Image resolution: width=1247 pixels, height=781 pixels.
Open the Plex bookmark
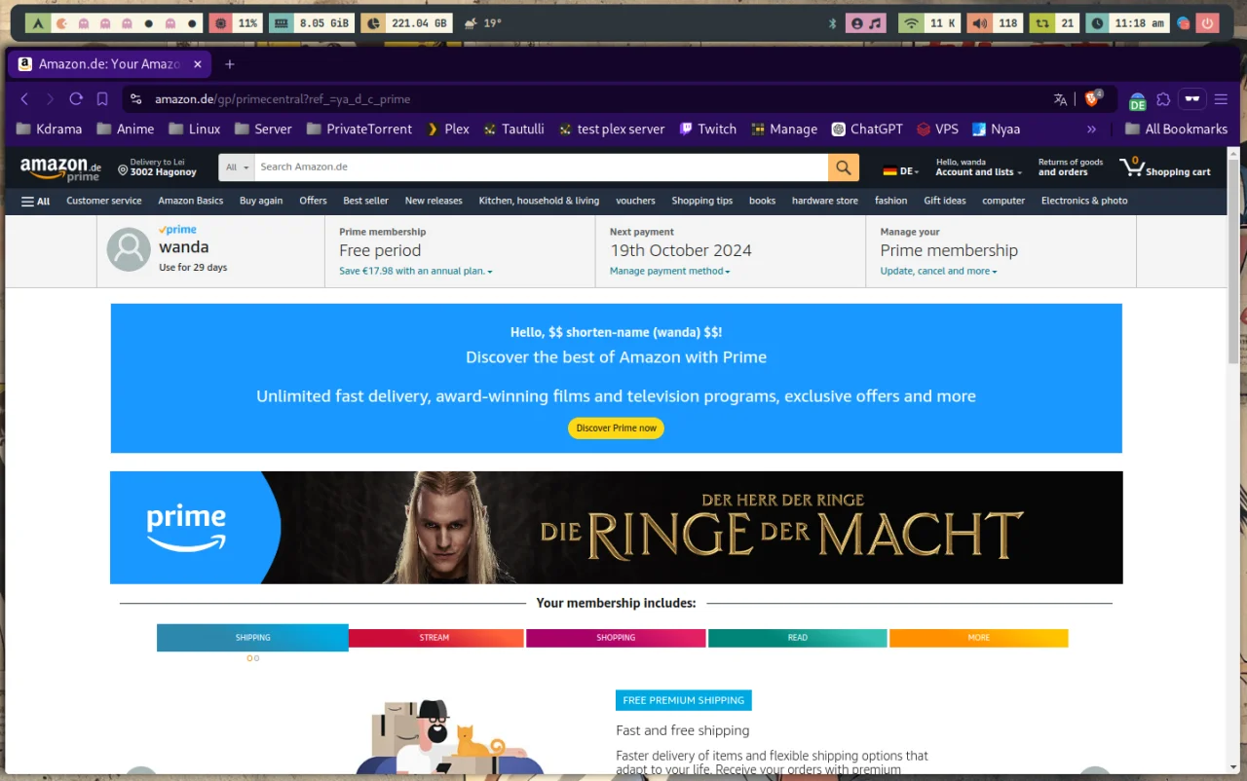coord(447,129)
